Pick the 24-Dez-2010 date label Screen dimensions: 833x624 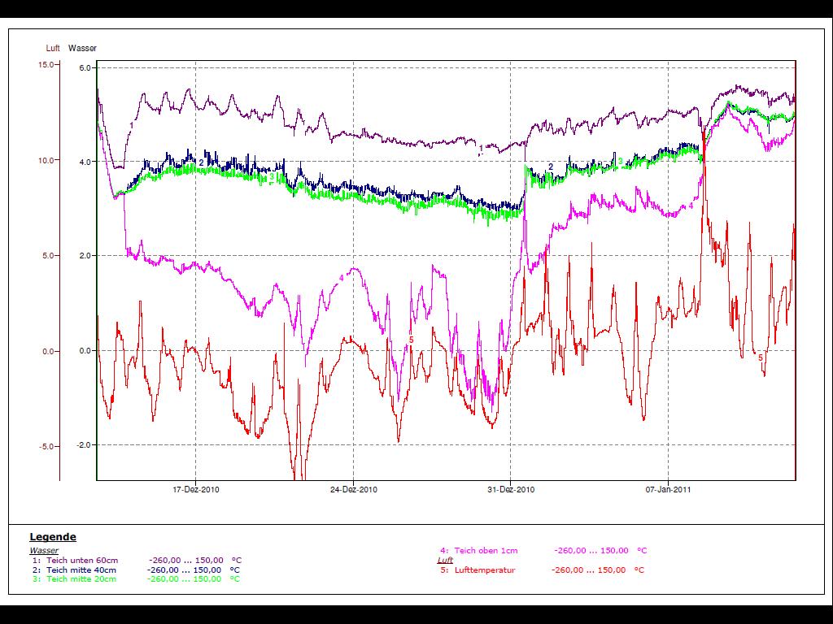click(x=354, y=490)
